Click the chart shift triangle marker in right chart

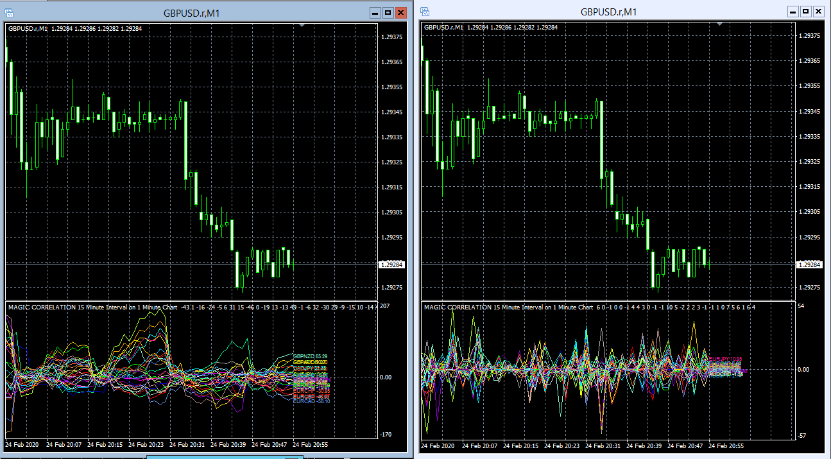pos(720,24)
